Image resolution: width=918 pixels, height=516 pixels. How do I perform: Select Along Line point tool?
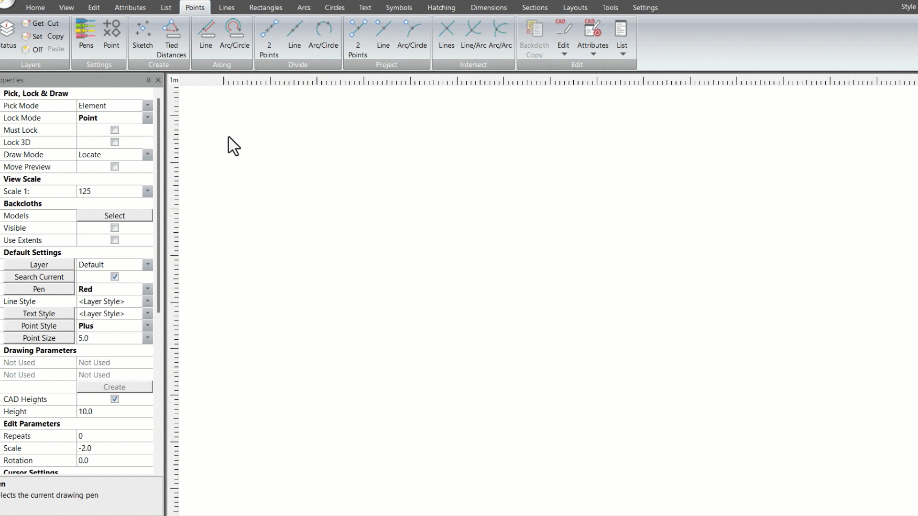click(206, 34)
